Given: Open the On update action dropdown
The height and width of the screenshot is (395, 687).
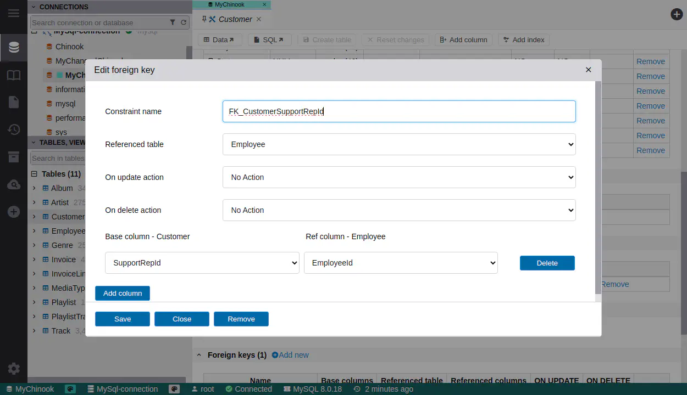Looking at the screenshot, I should (399, 177).
